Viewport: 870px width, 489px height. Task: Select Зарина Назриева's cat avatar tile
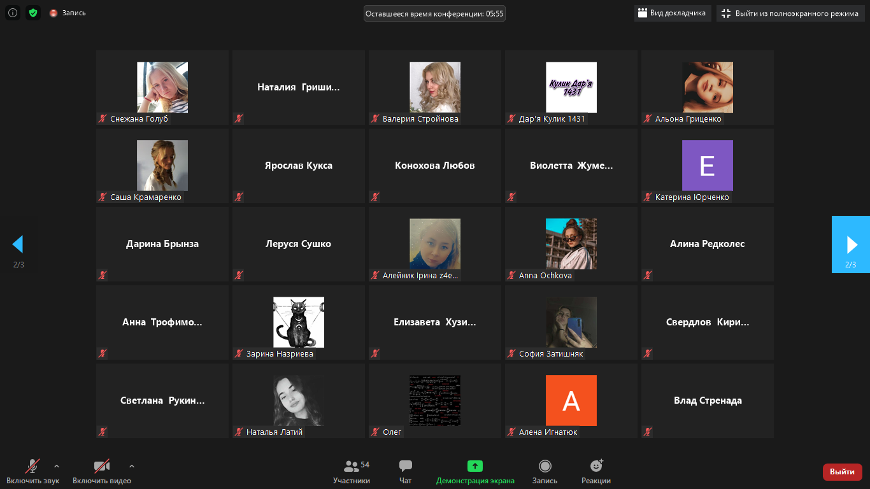pos(299,322)
